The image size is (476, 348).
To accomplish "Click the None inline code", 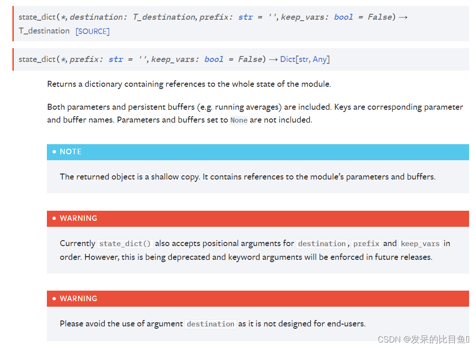I will pyautogui.click(x=238, y=120).
